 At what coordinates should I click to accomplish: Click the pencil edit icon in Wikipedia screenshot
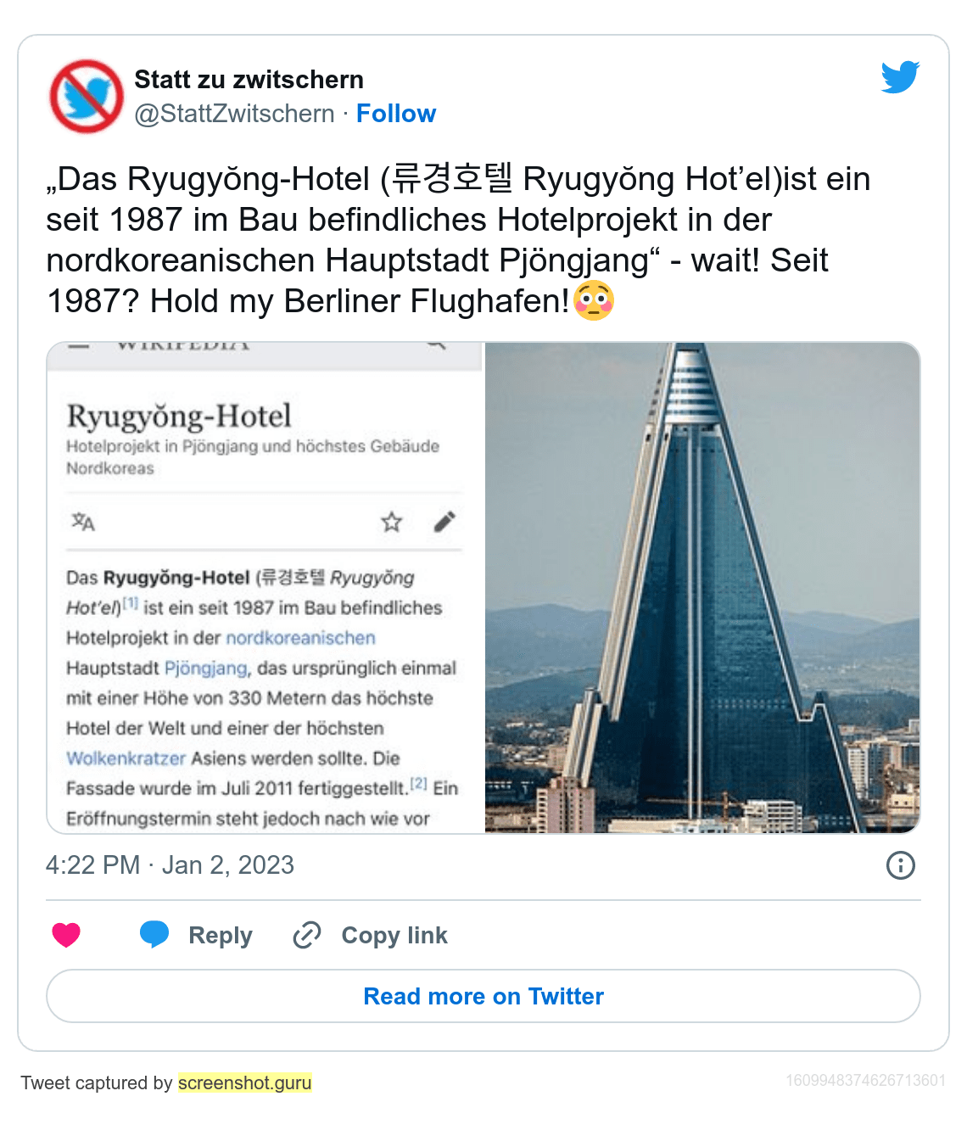[x=444, y=522]
